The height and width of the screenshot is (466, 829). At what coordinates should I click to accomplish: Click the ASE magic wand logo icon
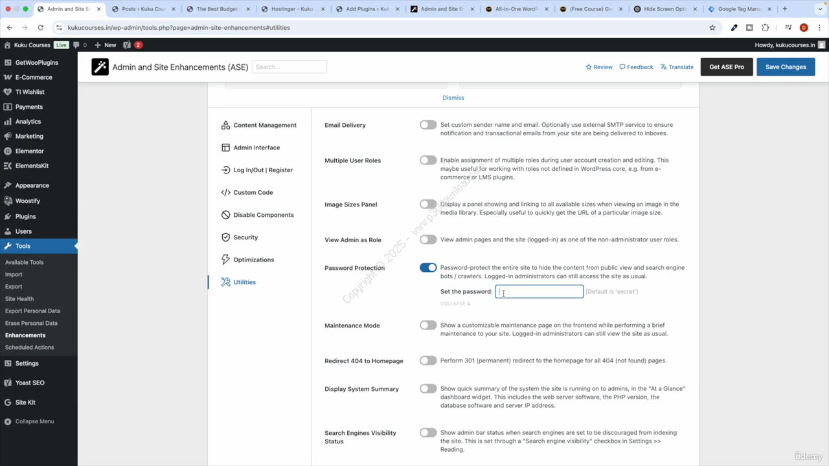click(100, 67)
